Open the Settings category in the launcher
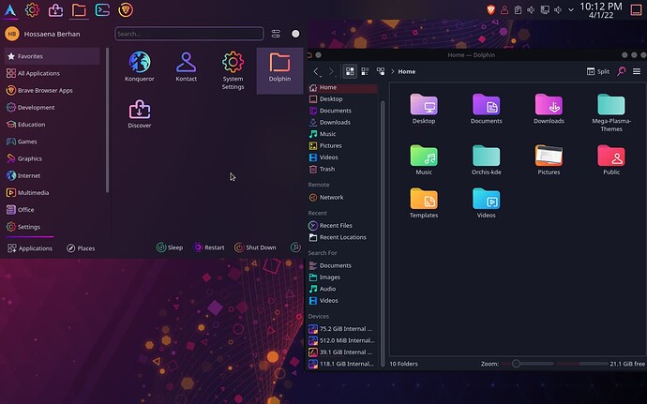 pos(52,227)
